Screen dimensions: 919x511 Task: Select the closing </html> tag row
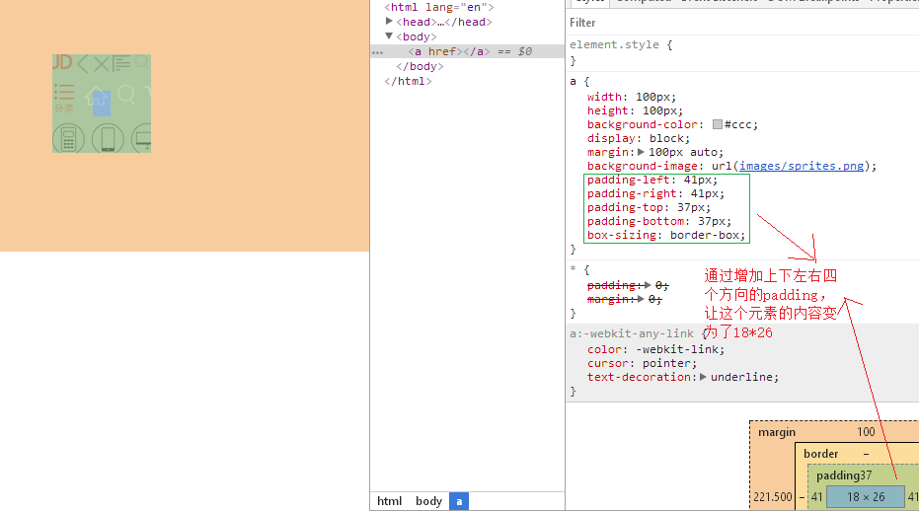(408, 81)
